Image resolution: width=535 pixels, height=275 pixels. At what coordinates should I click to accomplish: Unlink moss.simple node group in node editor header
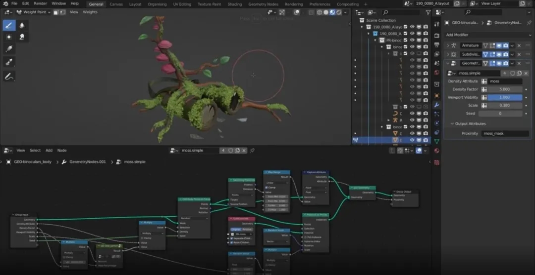pos(244,150)
